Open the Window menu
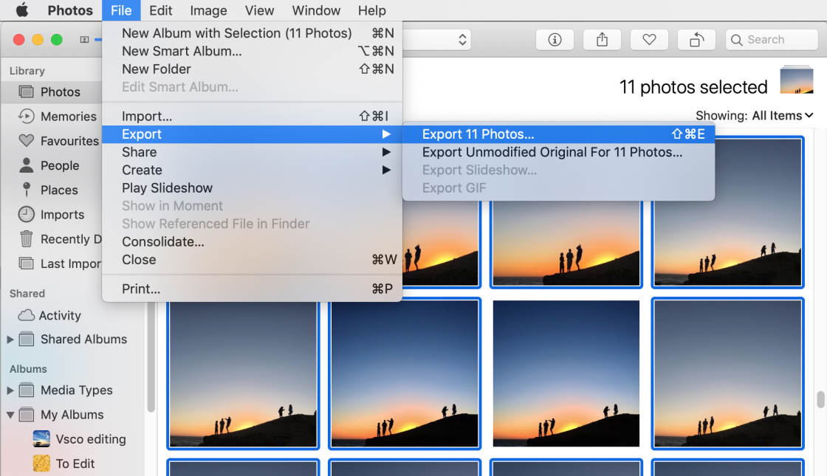This screenshot has height=476, width=827. click(x=316, y=10)
